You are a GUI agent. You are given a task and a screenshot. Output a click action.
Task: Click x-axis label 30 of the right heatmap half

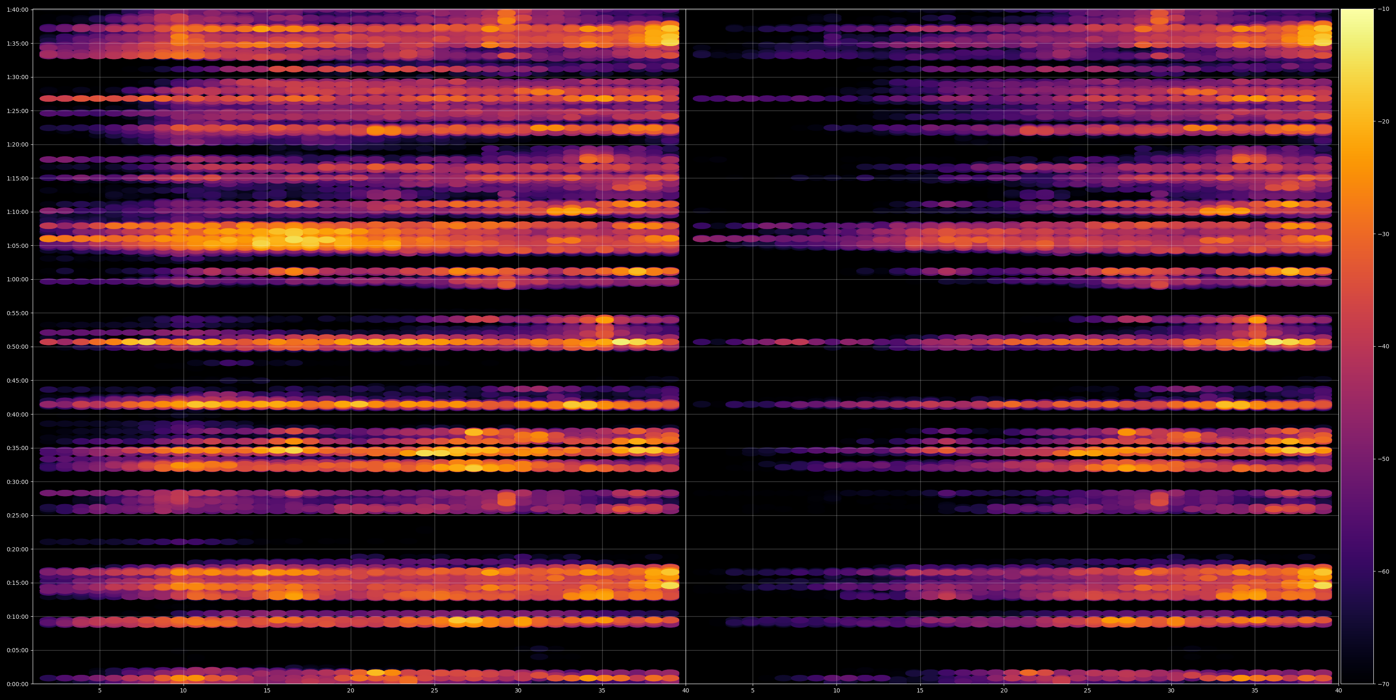[1171, 690]
